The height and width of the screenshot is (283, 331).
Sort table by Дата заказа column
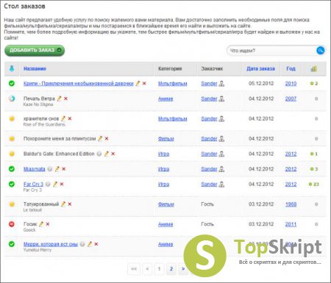click(260, 68)
